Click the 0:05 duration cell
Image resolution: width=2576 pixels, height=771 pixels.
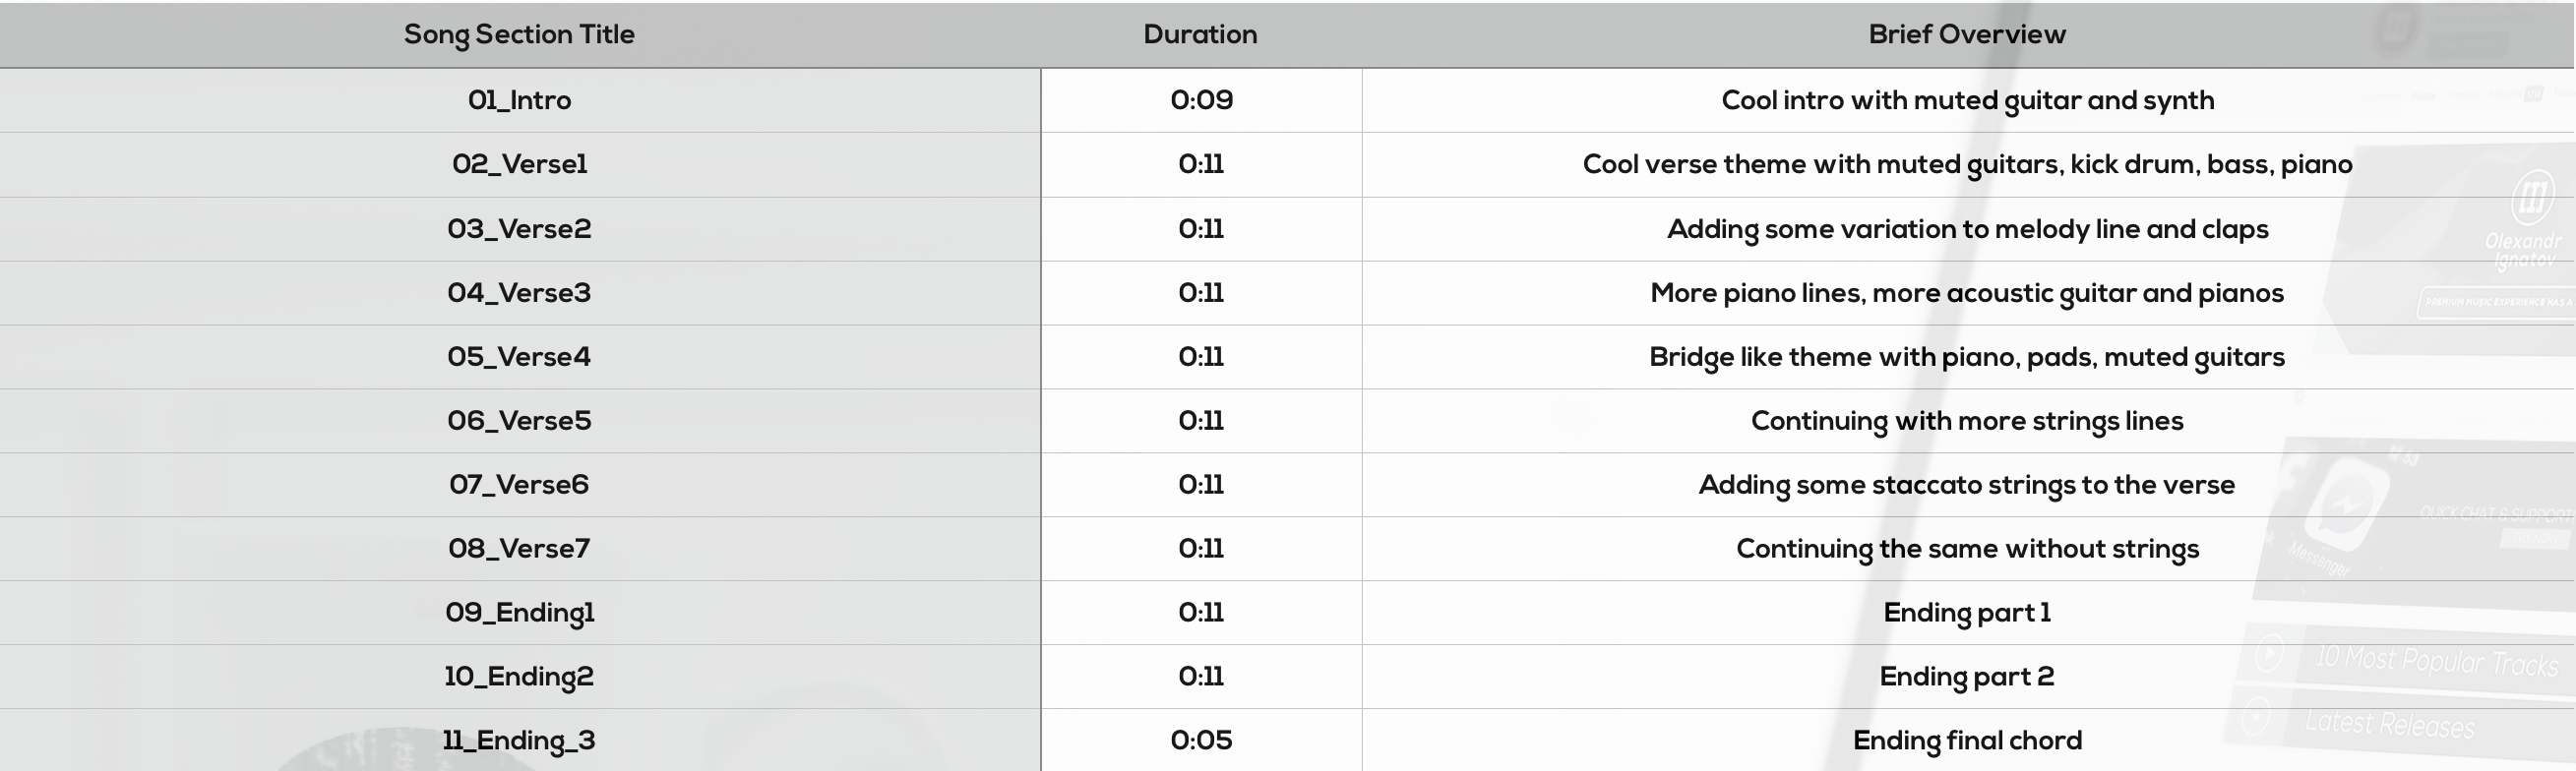click(1201, 740)
